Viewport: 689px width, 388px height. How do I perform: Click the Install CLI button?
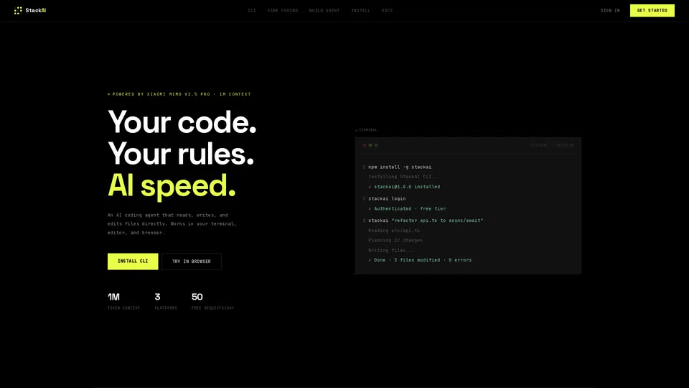pyautogui.click(x=133, y=262)
